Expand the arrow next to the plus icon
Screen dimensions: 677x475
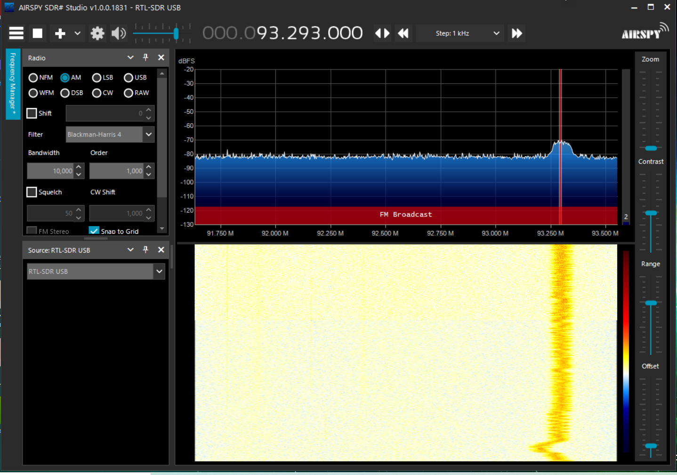coord(78,33)
